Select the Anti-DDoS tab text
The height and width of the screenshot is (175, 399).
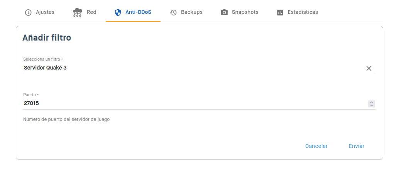pos(139,12)
